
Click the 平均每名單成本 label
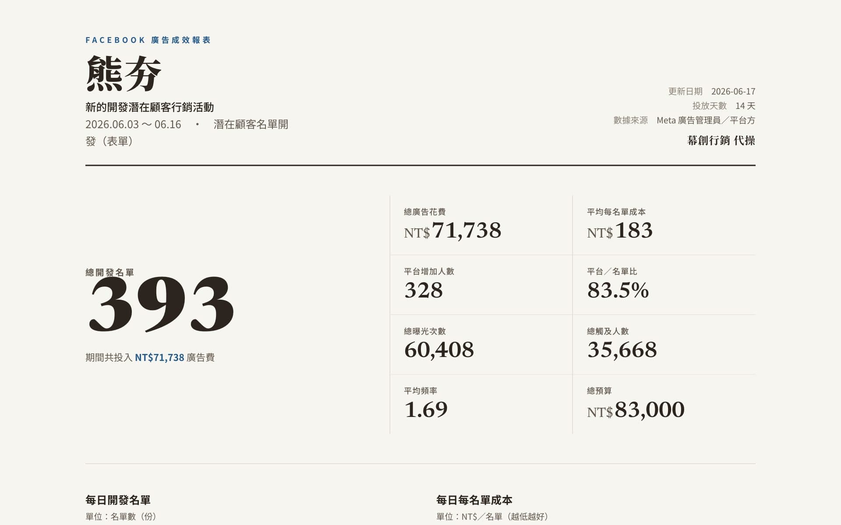(616, 212)
